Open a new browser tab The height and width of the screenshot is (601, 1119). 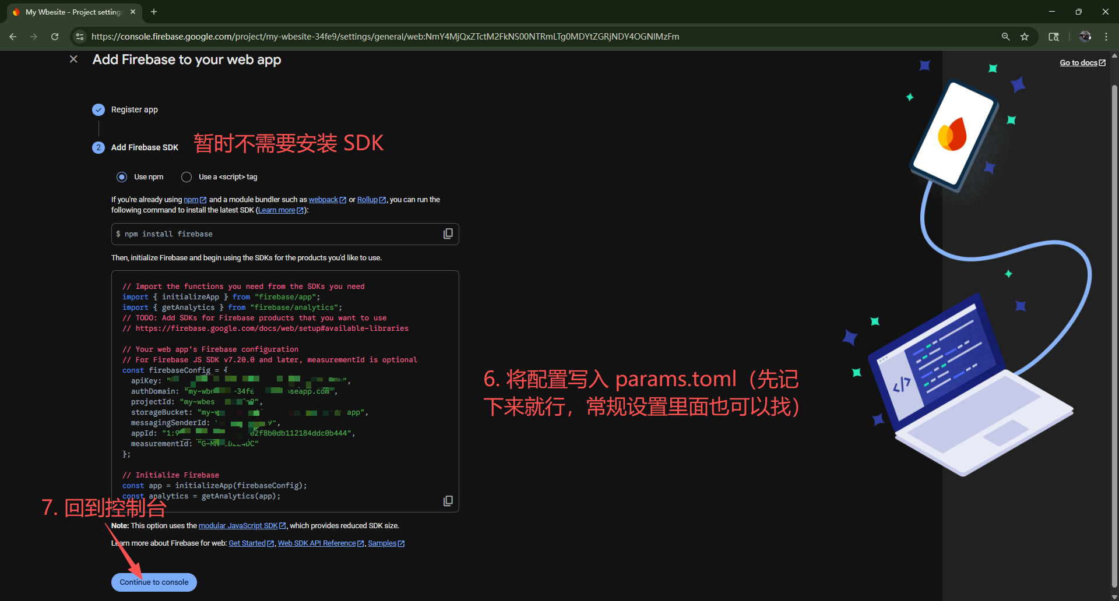click(154, 12)
